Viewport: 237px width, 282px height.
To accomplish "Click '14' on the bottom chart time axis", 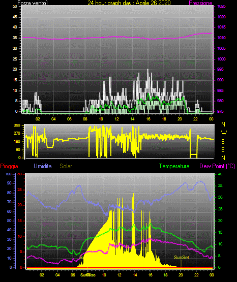I will tap(135, 275).
